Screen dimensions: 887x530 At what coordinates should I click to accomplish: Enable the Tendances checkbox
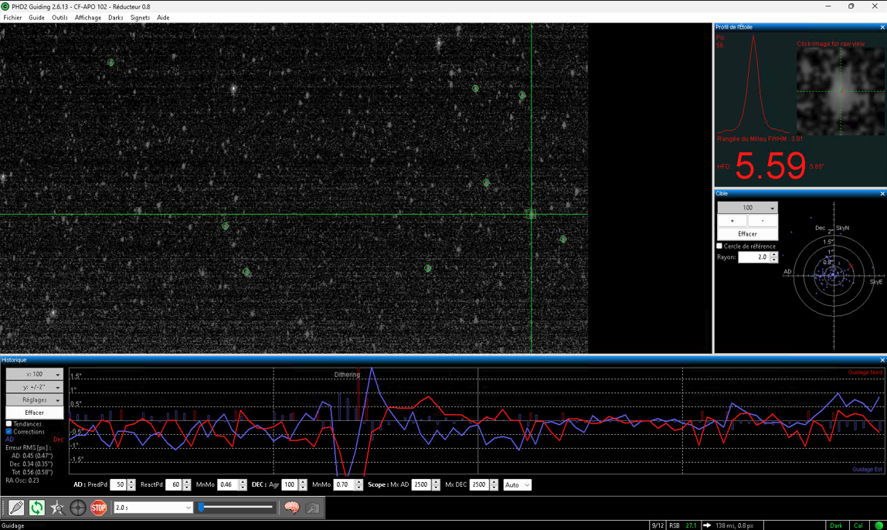pos(8,423)
